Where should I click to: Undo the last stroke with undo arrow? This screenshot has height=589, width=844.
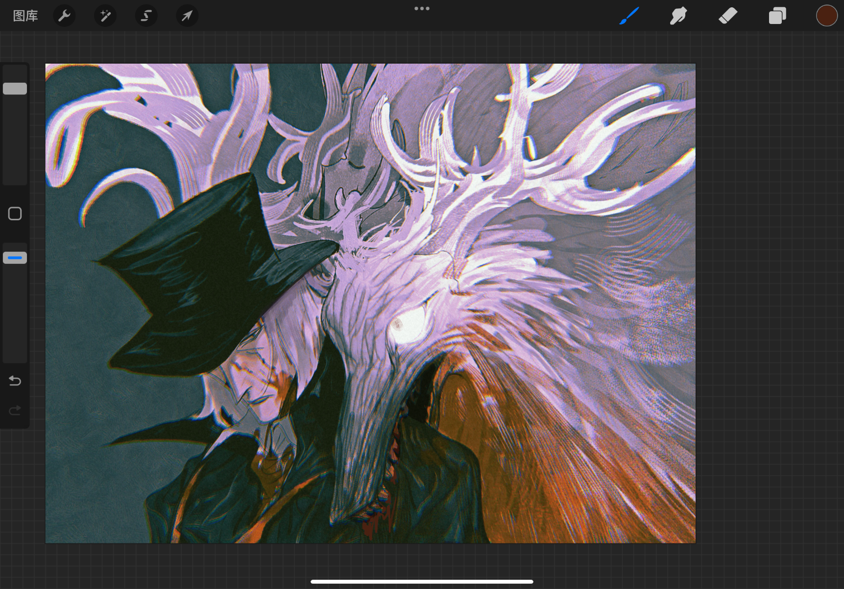(15, 380)
